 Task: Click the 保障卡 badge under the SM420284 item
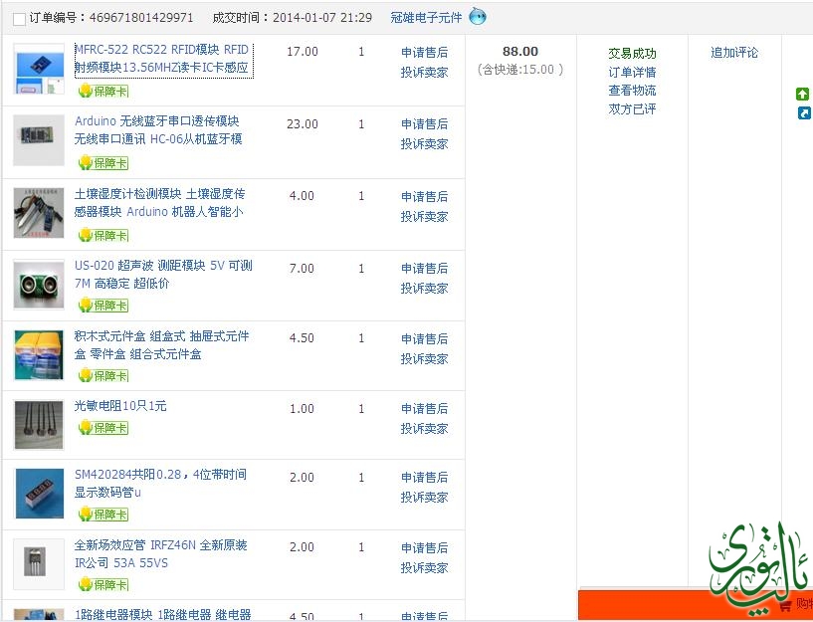coord(103,515)
